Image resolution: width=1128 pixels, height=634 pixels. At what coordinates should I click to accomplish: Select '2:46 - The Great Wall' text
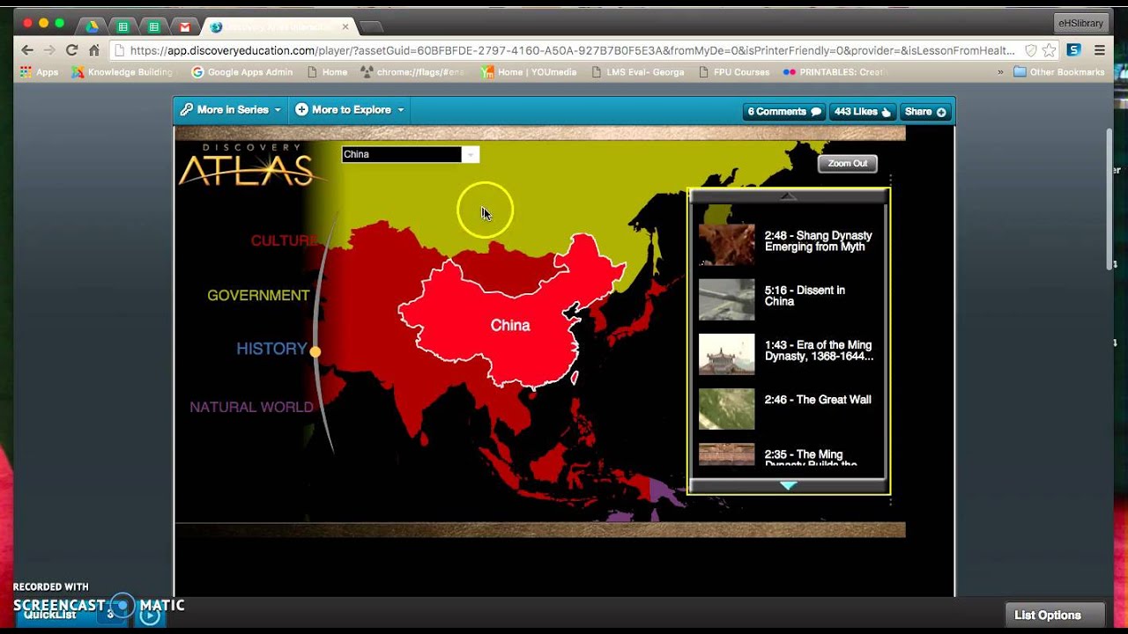pyautogui.click(x=818, y=400)
